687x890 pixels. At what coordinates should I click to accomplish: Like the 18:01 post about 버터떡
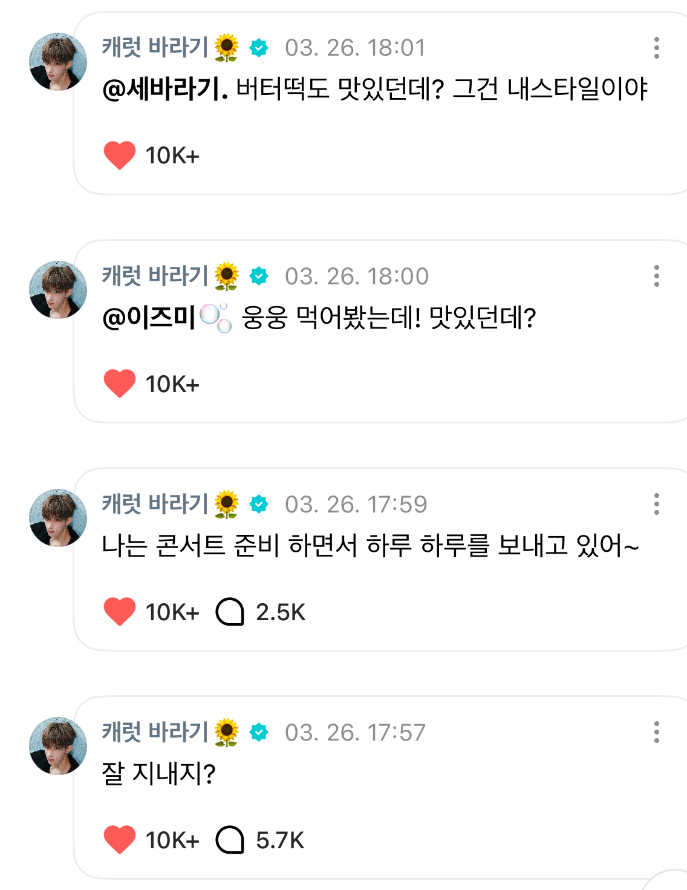[120, 155]
